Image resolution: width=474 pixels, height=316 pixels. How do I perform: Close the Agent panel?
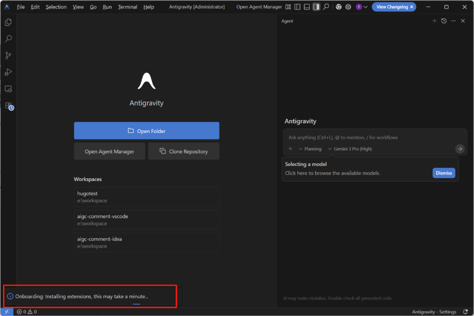coord(463,21)
